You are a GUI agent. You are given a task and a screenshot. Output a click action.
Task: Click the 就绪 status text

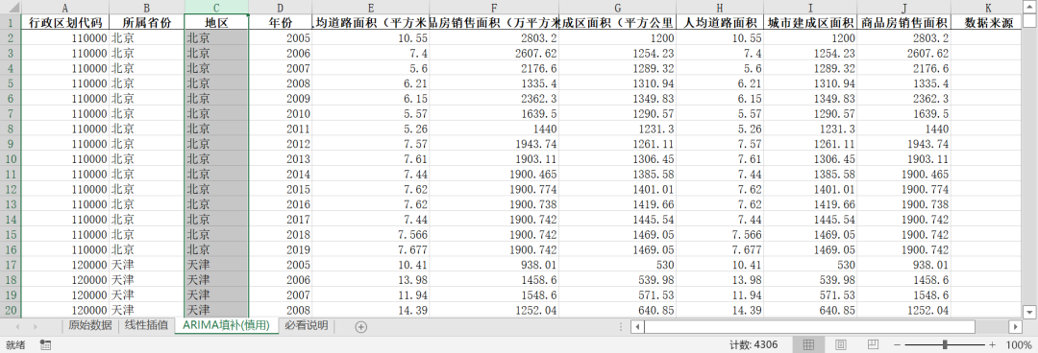pos(15,345)
